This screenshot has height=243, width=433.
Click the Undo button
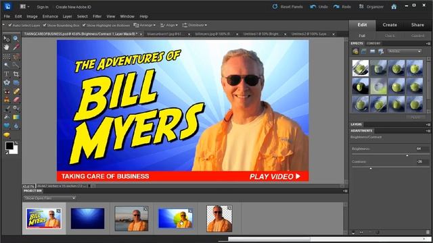tap(319, 7)
